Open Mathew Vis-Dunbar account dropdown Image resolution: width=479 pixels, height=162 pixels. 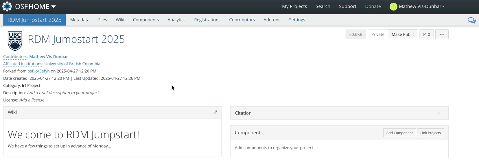(421, 6)
